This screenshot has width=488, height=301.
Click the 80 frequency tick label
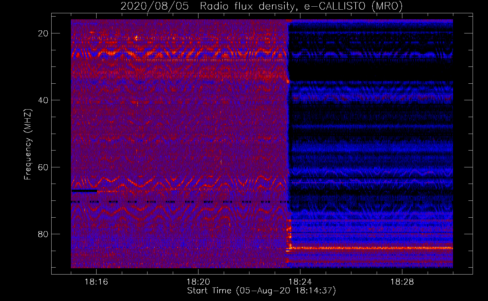pyautogui.click(x=43, y=234)
